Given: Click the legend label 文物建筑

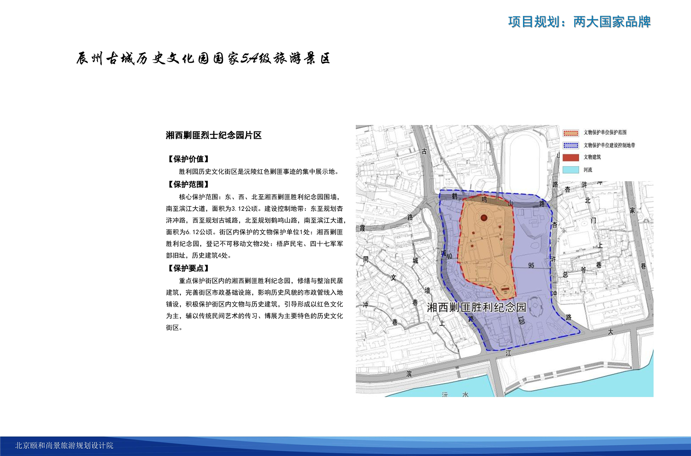Looking at the screenshot, I should click(x=592, y=157).
